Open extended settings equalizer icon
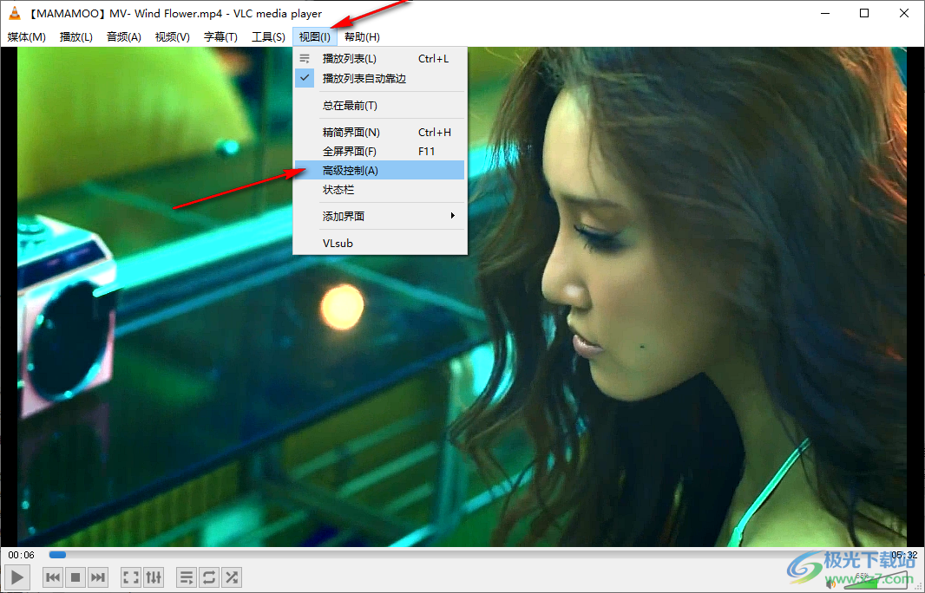This screenshot has width=925, height=593. click(x=154, y=577)
